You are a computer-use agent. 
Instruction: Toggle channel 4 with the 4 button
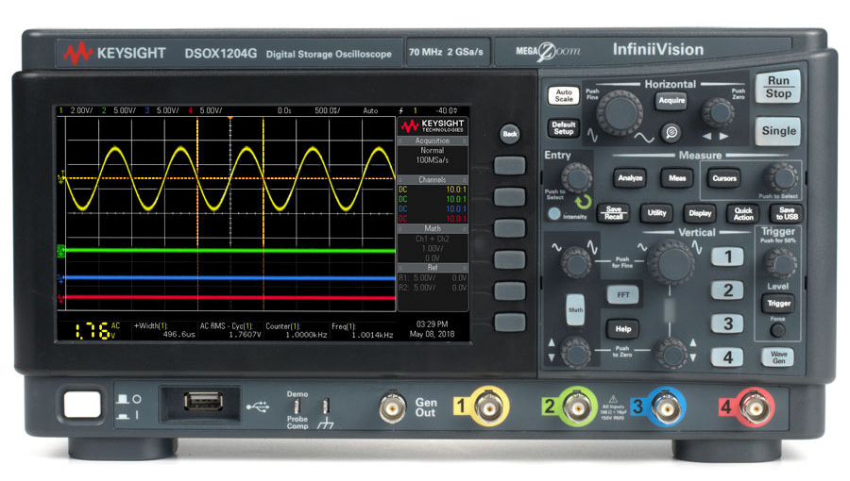(x=726, y=357)
